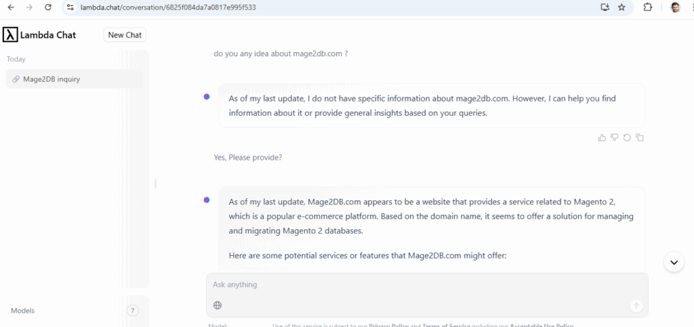Open site information icon next to URL
Viewport: 694px width, 327px height.
click(70, 7)
